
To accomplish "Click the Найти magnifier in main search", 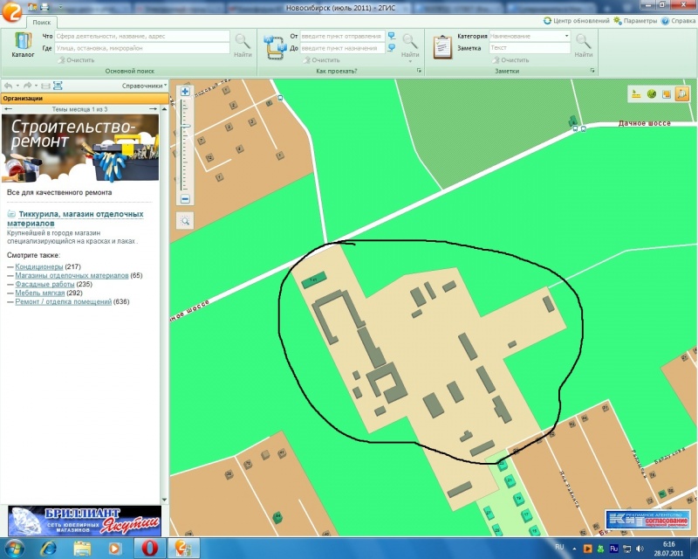I will (x=243, y=43).
